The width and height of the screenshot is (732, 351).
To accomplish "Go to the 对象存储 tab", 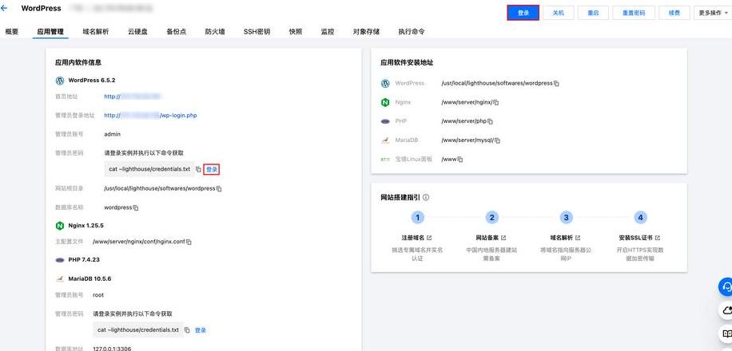I will (367, 32).
